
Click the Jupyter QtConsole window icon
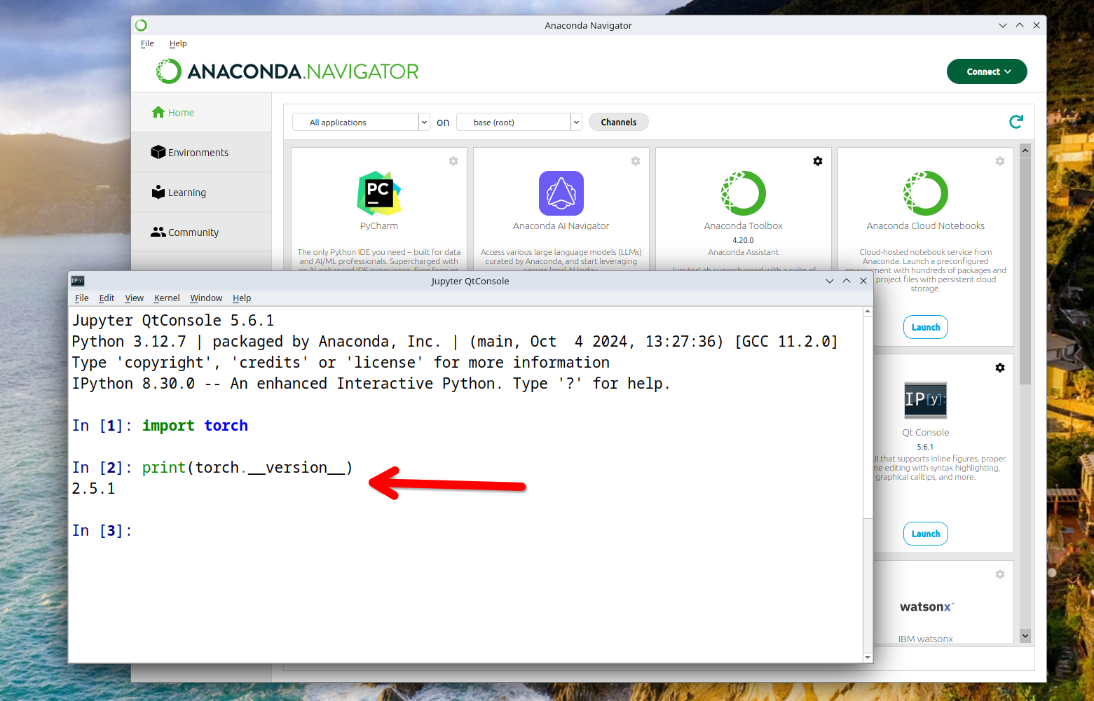click(78, 281)
